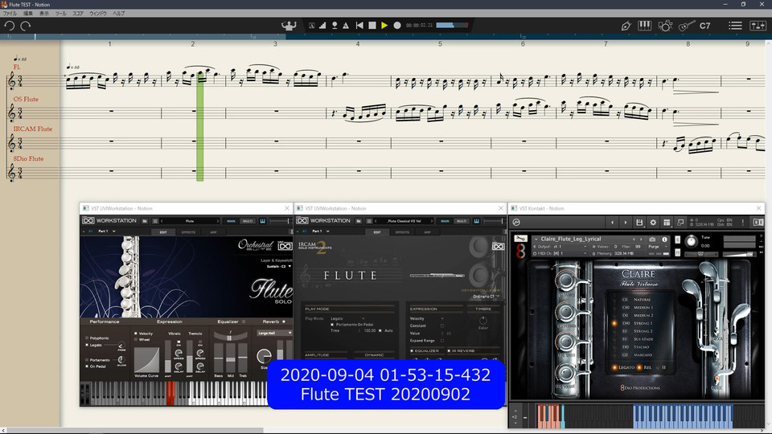Click MAIN view button in IRCAM UVI Workstation
The height and width of the screenshot is (434, 772).
[445, 221]
